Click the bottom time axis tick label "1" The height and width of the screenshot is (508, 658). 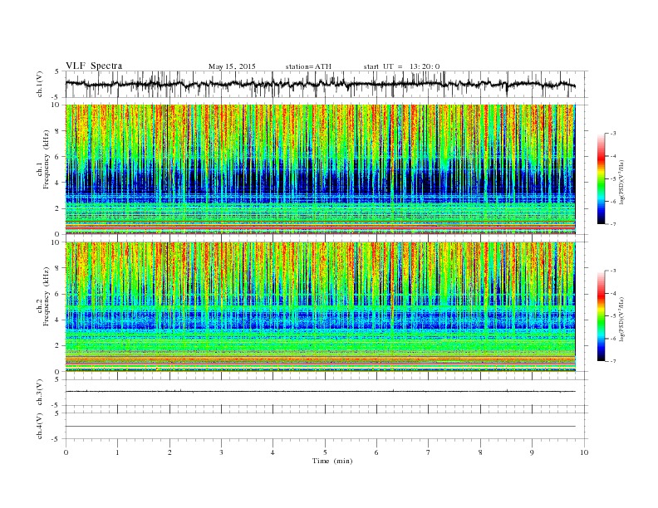click(x=117, y=452)
